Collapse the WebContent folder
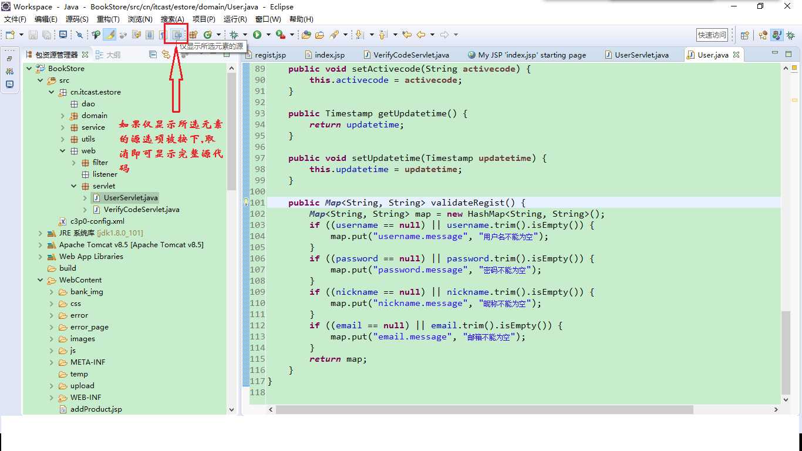This screenshot has width=802, height=451. (41, 280)
